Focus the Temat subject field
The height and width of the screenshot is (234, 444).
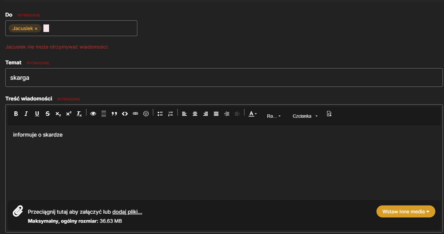(x=224, y=78)
